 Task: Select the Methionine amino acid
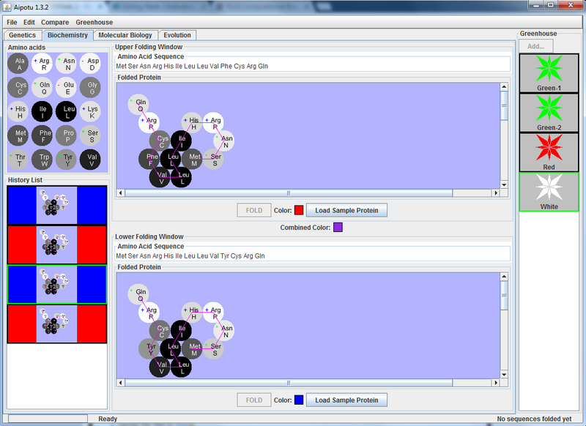(x=18, y=136)
